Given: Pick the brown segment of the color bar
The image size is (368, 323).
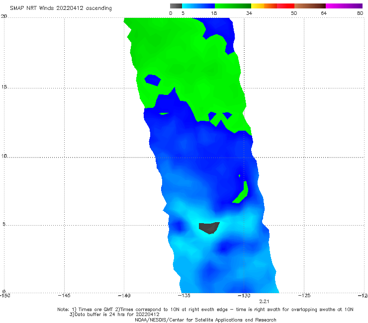Looking at the screenshot, I should pos(310,6).
